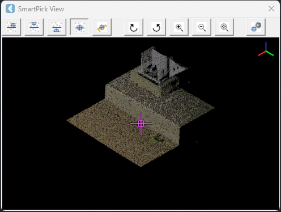Select the first SmartPick point-on-line mode icon
281x212 pixels.
11,27
